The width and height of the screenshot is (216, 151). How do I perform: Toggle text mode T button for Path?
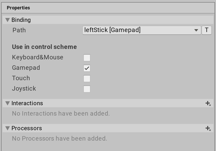[207, 30]
